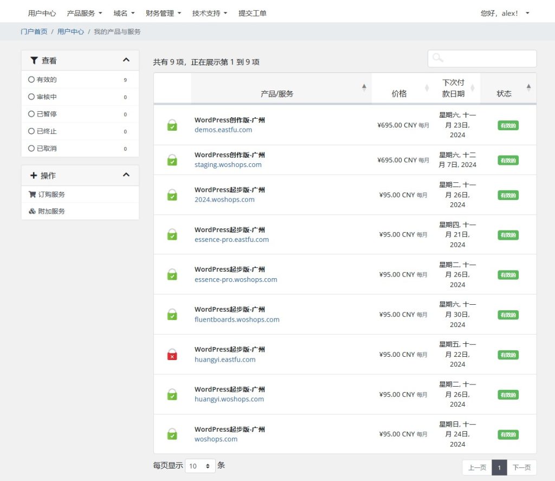Click the green lock icon beside demos.eastfu.com
This screenshot has width=555, height=481.
point(172,125)
